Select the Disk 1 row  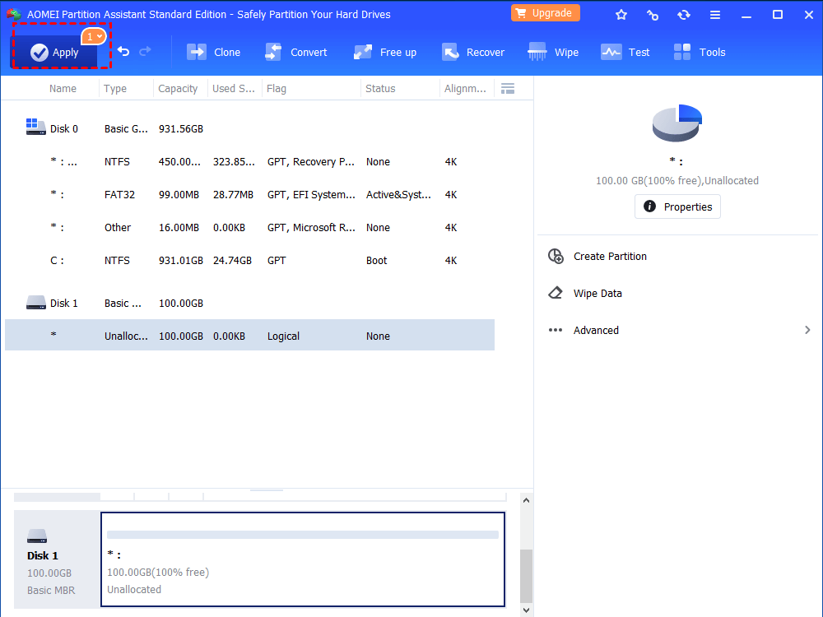point(250,304)
